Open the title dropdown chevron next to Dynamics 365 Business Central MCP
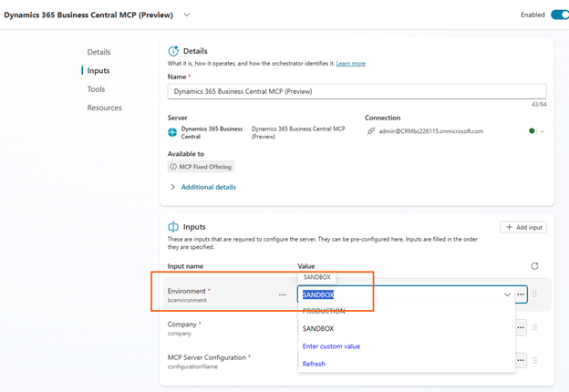The width and height of the screenshot is (569, 392). pos(187,15)
